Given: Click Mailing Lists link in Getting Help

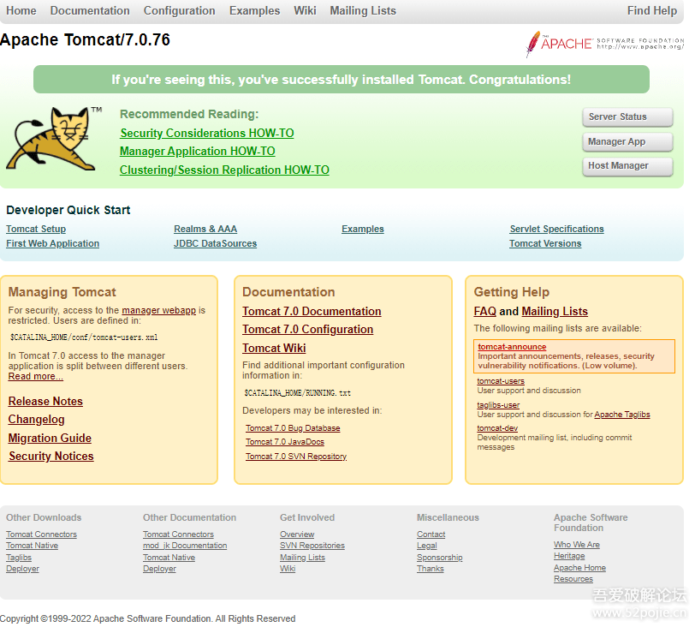Looking at the screenshot, I should tap(555, 311).
